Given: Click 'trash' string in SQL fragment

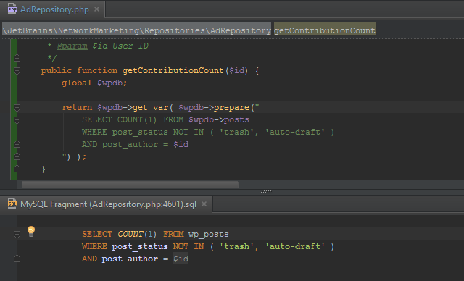Looking at the screenshot, I should point(236,246).
